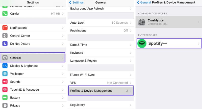Tap the Touch ID fingerprint icon
Viewport: 202px width, 109px height.
(x=5, y=90)
